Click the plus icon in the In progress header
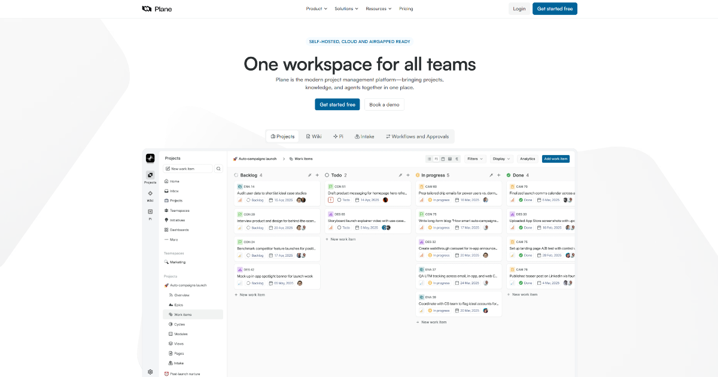Image resolution: width=718 pixels, height=377 pixels. 498,175
